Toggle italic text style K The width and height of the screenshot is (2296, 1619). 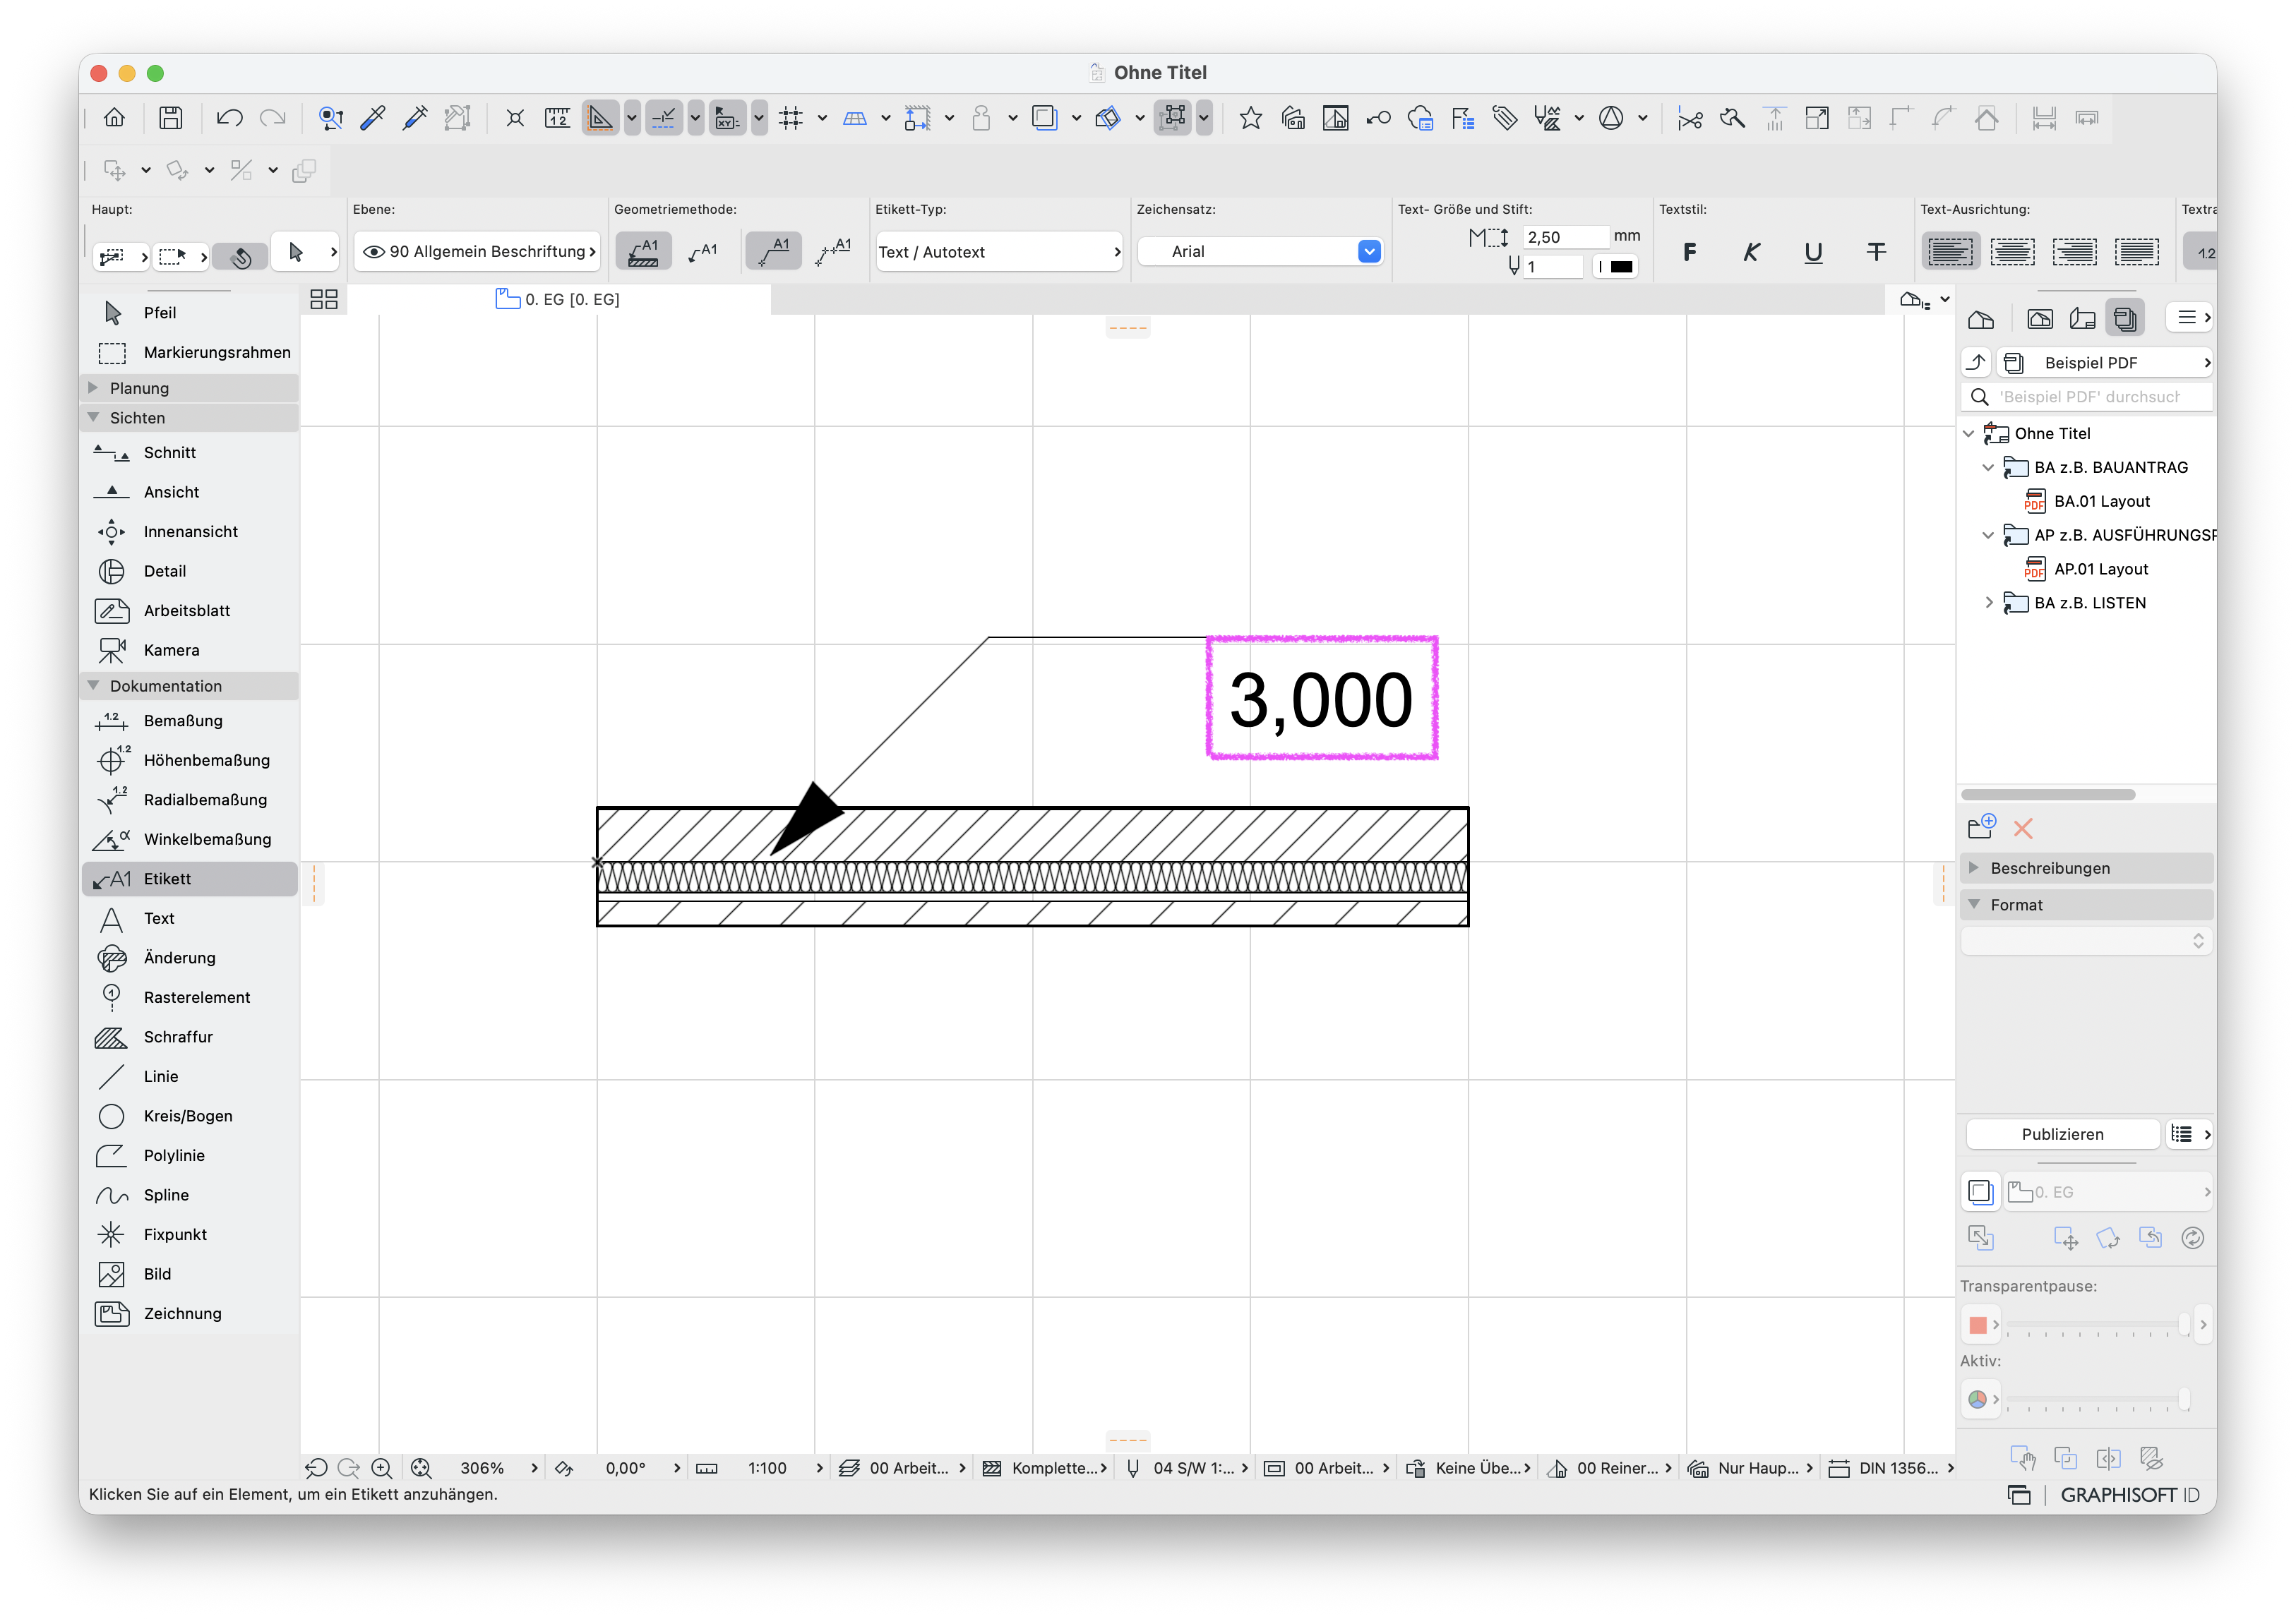pyautogui.click(x=1751, y=252)
